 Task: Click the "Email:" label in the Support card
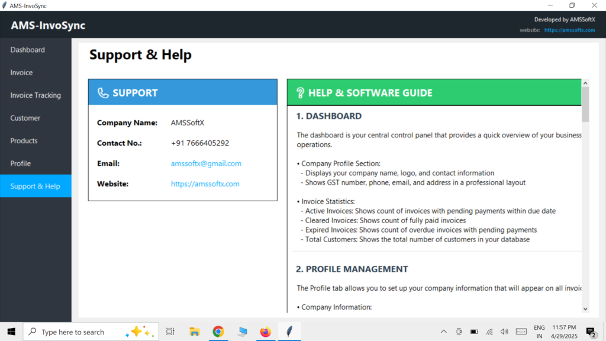coord(108,163)
